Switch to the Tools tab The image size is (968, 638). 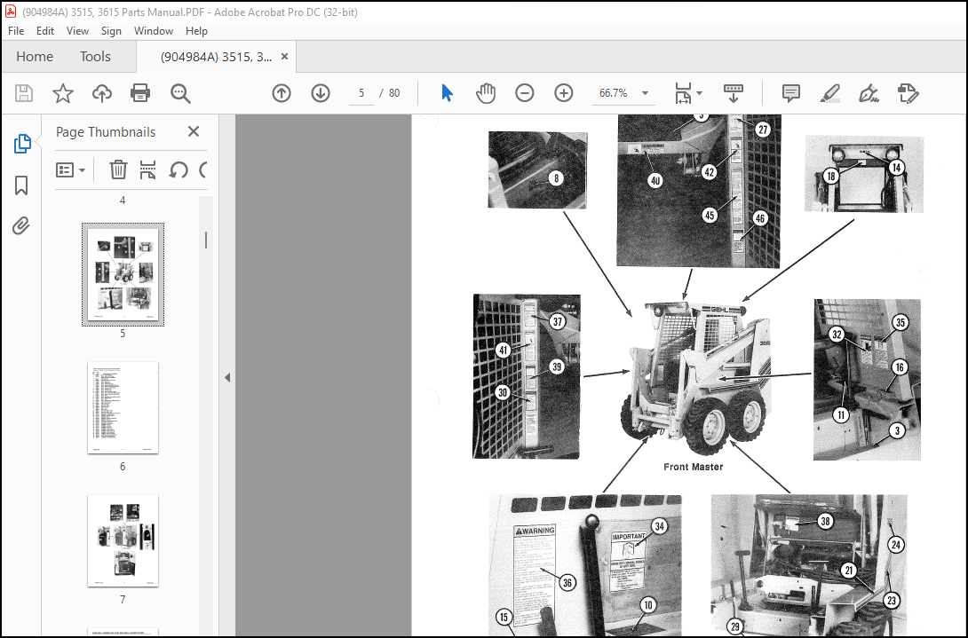(x=95, y=56)
